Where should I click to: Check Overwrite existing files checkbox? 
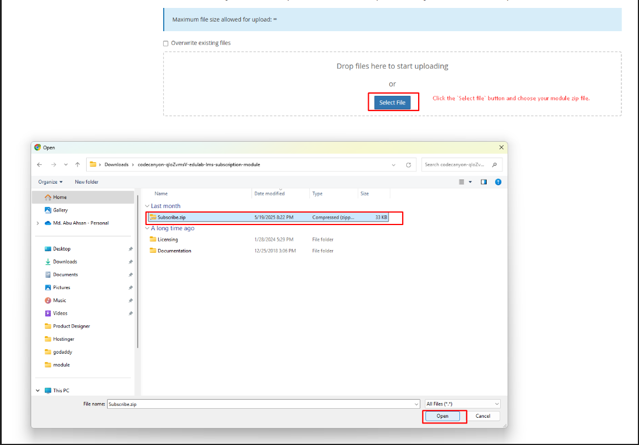tap(166, 43)
